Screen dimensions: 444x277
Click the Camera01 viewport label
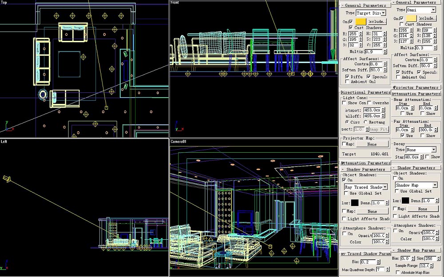tap(178, 141)
